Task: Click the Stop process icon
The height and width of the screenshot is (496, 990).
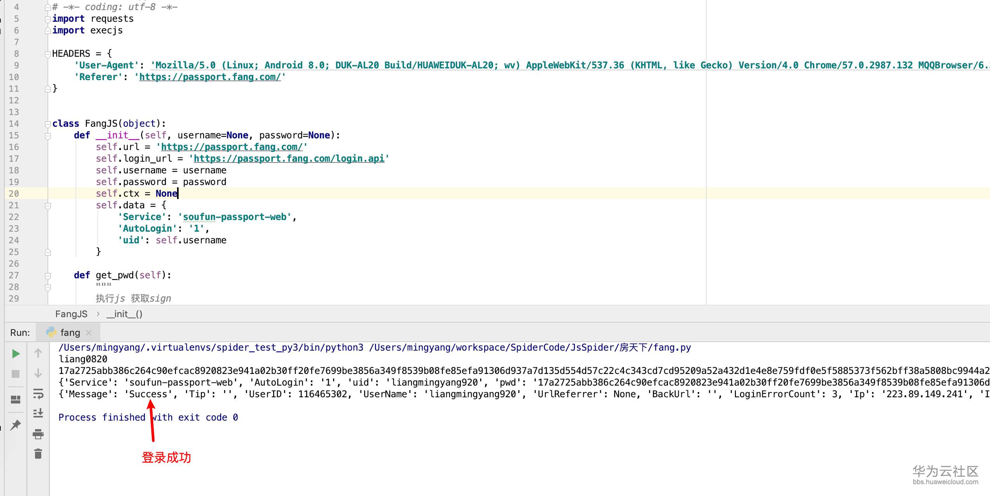Action: 16,374
